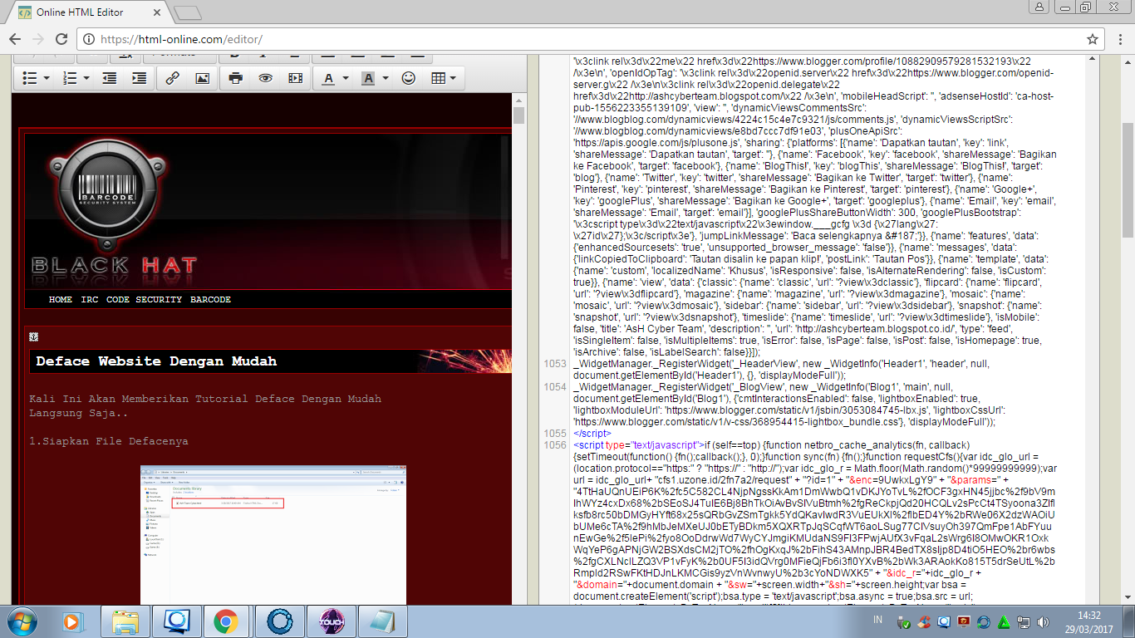The width and height of the screenshot is (1135, 638).
Task: Open the Windows Start menu
Action: point(21,621)
